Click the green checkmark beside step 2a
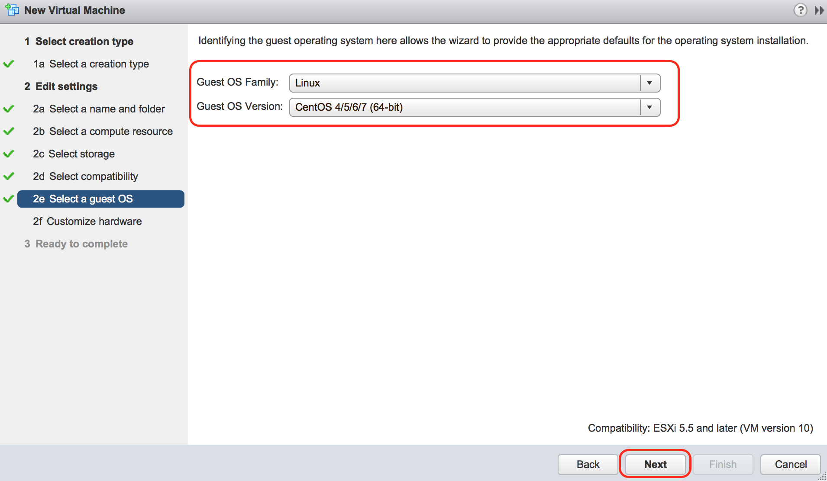The image size is (827, 481). pos(9,109)
